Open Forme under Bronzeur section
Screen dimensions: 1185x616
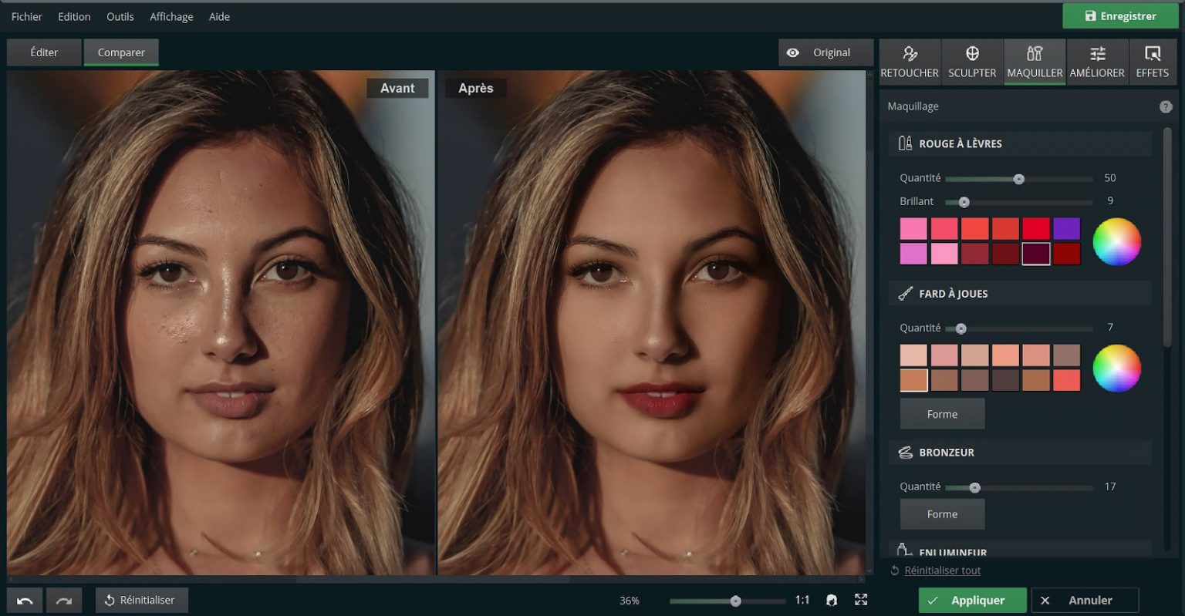click(x=942, y=513)
